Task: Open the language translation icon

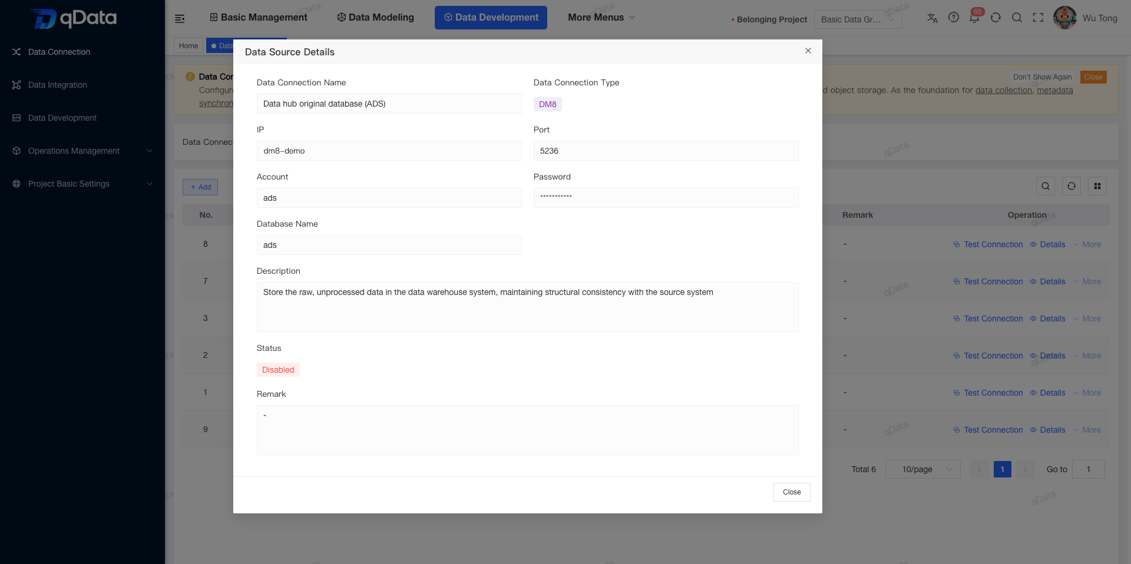Action: coord(932,18)
